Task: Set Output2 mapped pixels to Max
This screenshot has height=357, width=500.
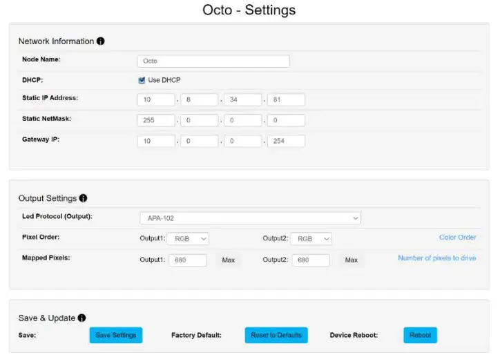Action: (352, 260)
